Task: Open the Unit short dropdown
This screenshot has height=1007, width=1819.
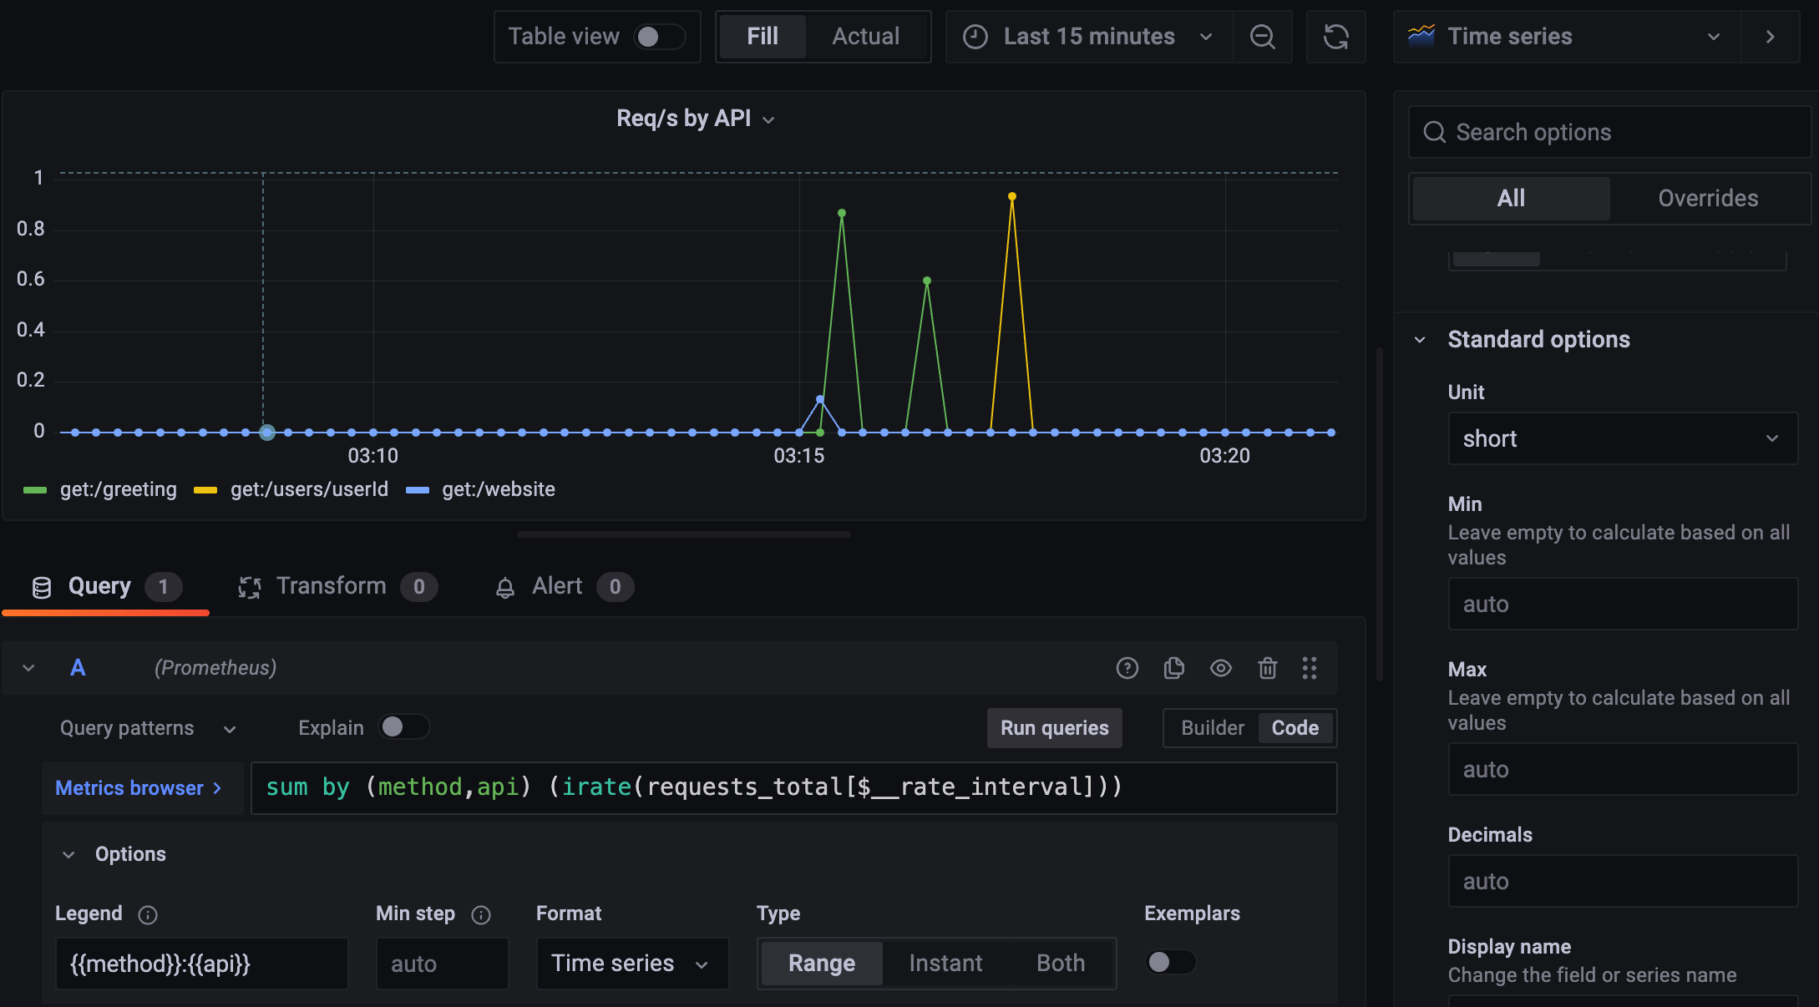Action: pyautogui.click(x=1621, y=438)
